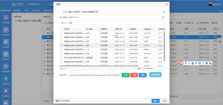Screen dimensions: 223x105
Task: Click the 创伦精装 logo in header
Action: (x=18, y=4)
